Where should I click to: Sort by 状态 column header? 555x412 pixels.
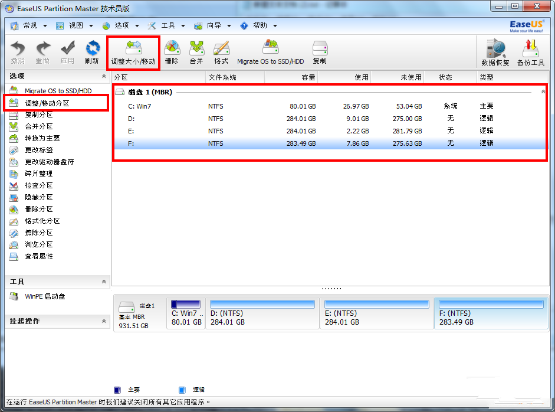pyautogui.click(x=450, y=77)
